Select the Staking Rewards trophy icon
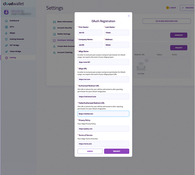Image resolution: width=195 pixels, height=175 pixels. pyautogui.click(x=6, y=39)
